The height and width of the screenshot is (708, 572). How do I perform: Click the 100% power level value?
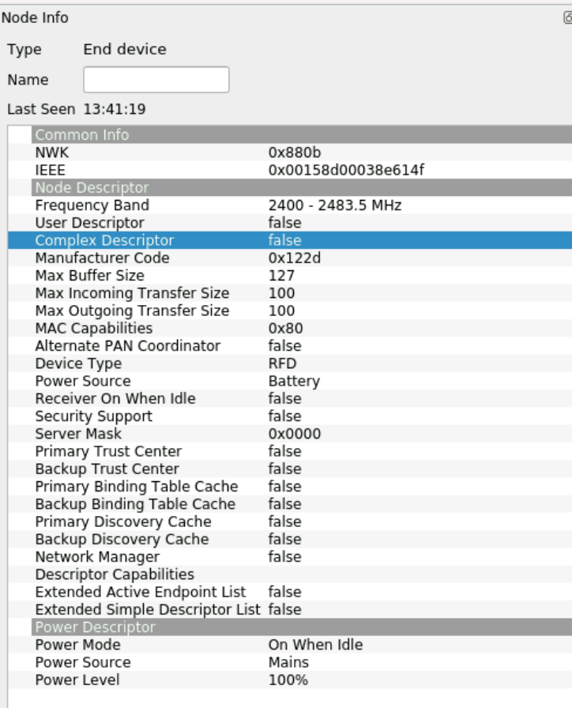tap(288, 680)
